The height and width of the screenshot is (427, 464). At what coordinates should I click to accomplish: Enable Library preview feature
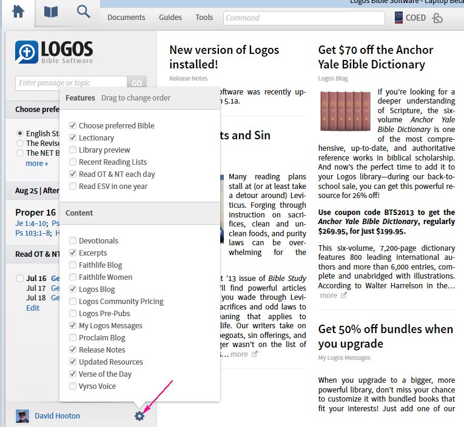tap(73, 150)
